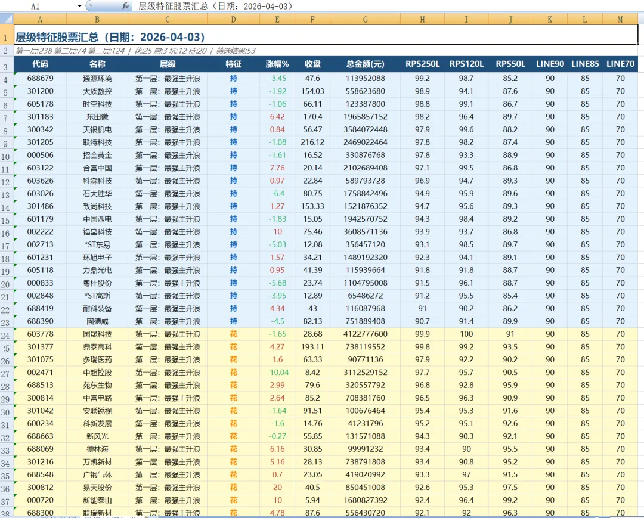
Task: Click the 名称 column heading cell
Action: [97, 64]
